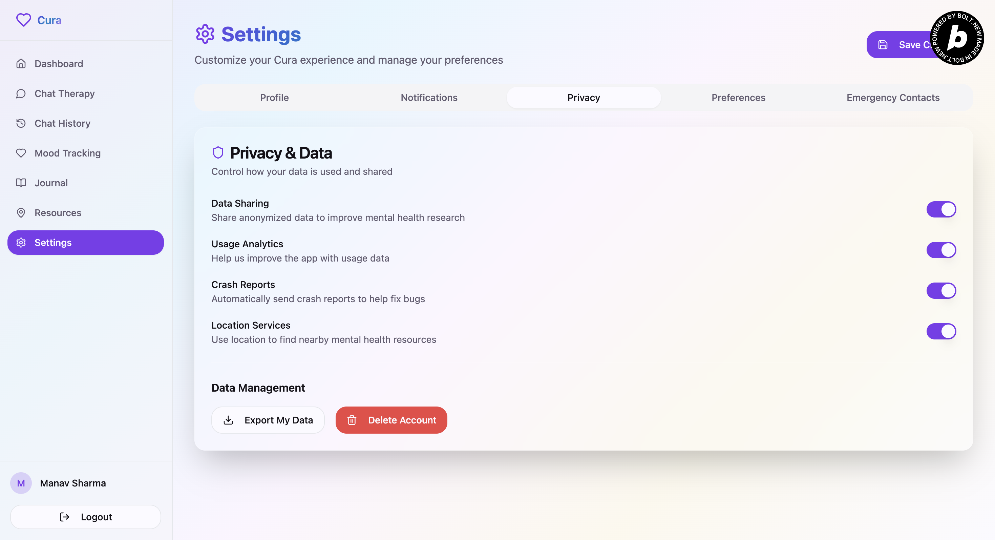Image resolution: width=995 pixels, height=540 pixels.
Task: Disable the Location Services toggle
Action: coord(941,331)
